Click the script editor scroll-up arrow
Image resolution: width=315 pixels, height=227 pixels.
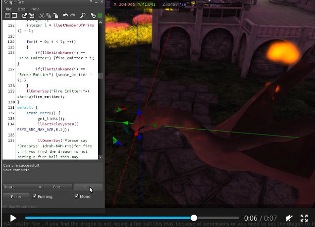101,22
